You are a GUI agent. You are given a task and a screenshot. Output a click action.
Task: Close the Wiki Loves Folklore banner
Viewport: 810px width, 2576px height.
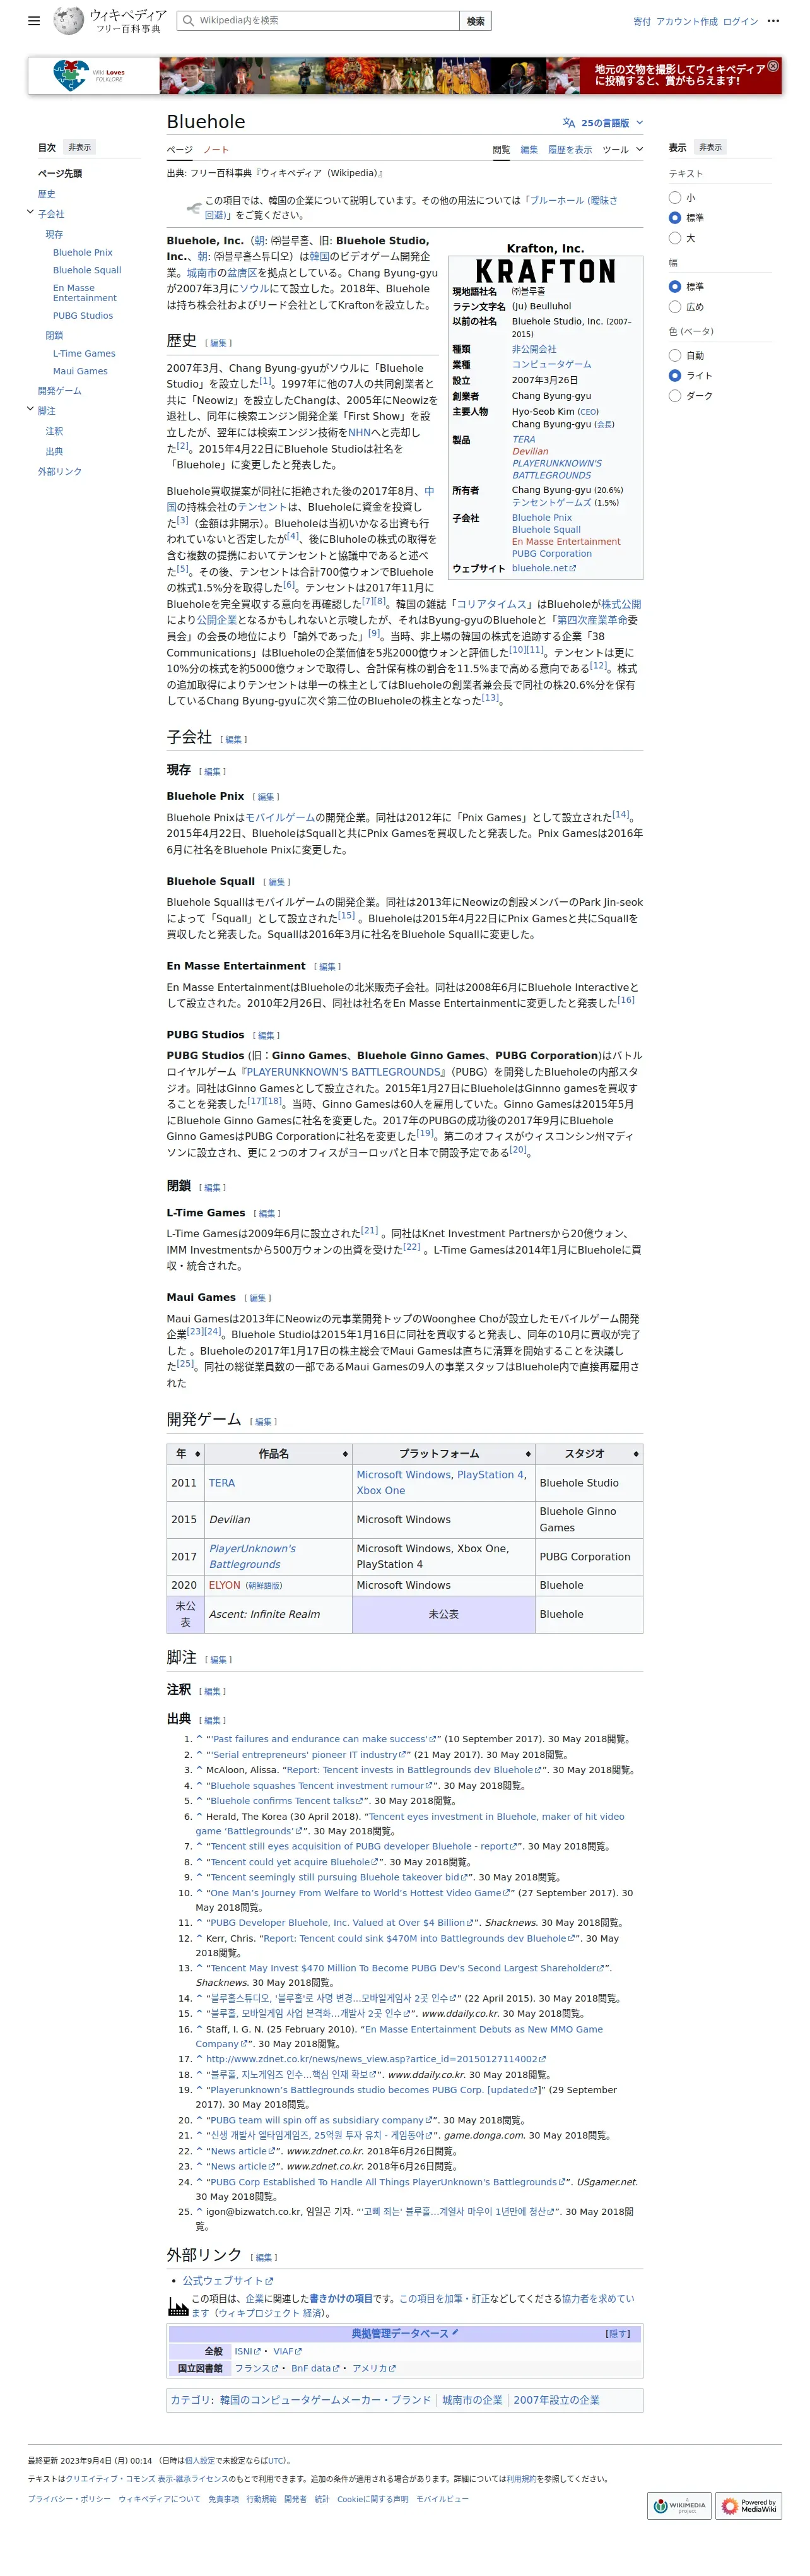click(x=773, y=66)
